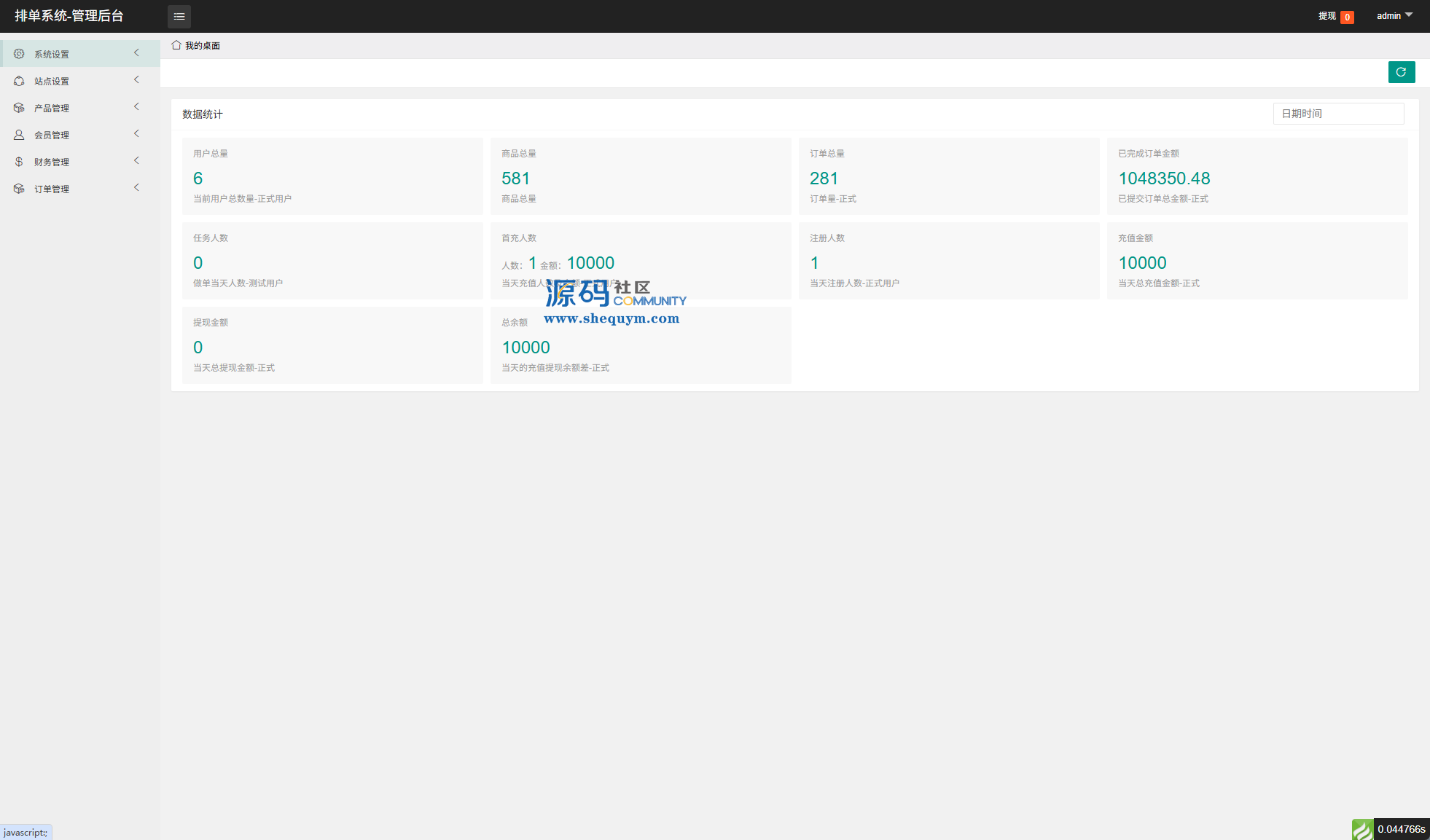Click the 排单系统-管理后台 title

pos(69,16)
